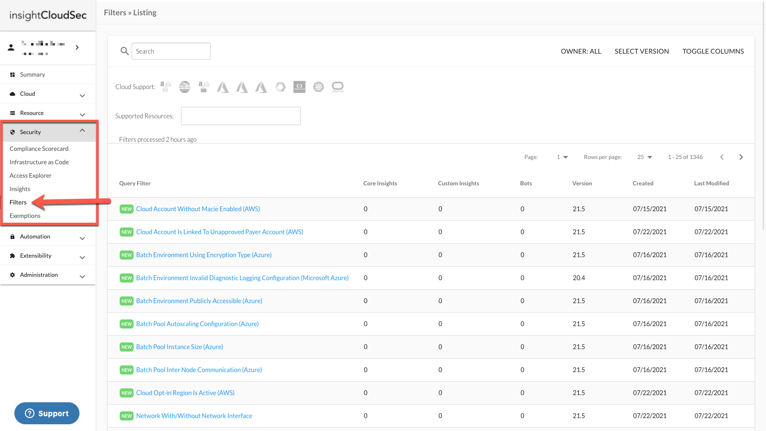The width and height of the screenshot is (766, 431).
Task: Click the page vertical scrollbar
Action: click(x=764, y=115)
